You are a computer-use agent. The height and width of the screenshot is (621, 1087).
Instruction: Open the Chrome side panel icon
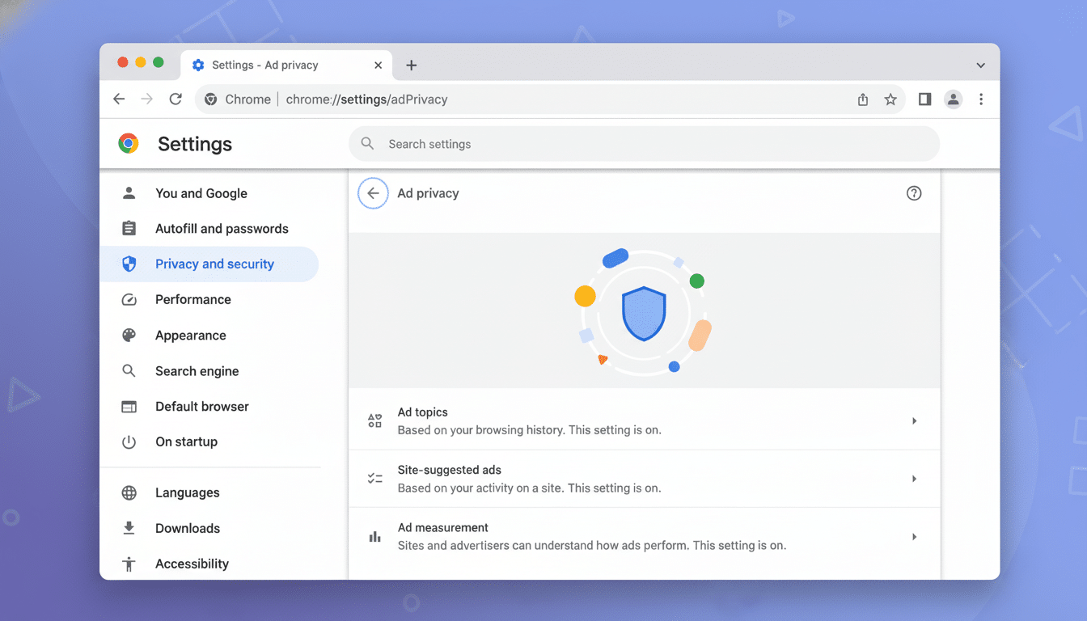924,99
